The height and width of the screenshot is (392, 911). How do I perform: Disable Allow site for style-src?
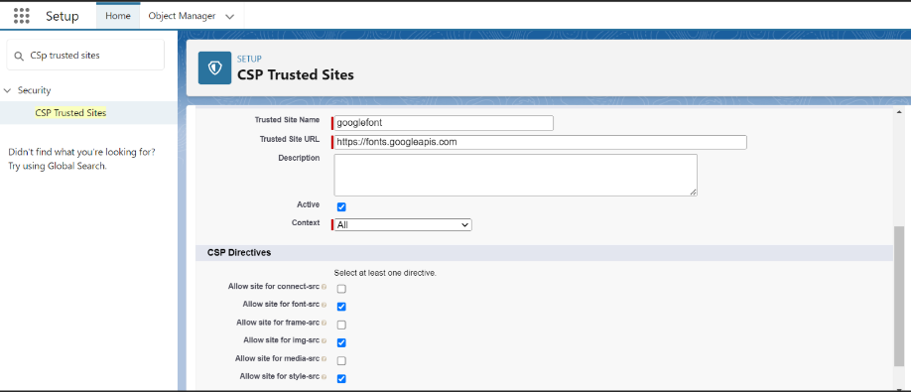(341, 379)
